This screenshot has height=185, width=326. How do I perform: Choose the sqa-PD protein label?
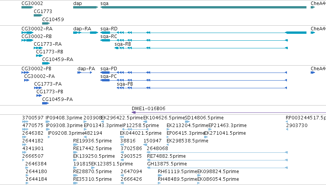click(x=109, y=69)
